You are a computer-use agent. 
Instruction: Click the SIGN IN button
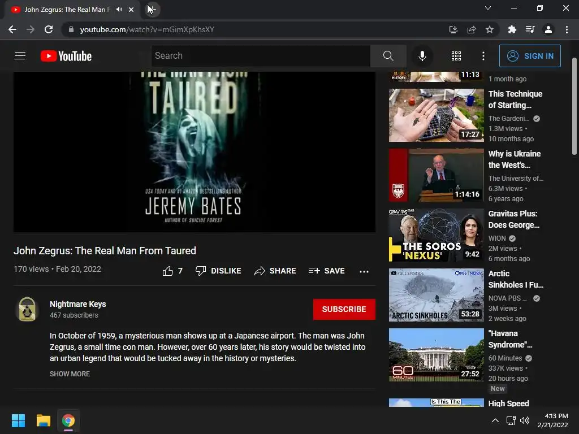[x=530, y=56]
